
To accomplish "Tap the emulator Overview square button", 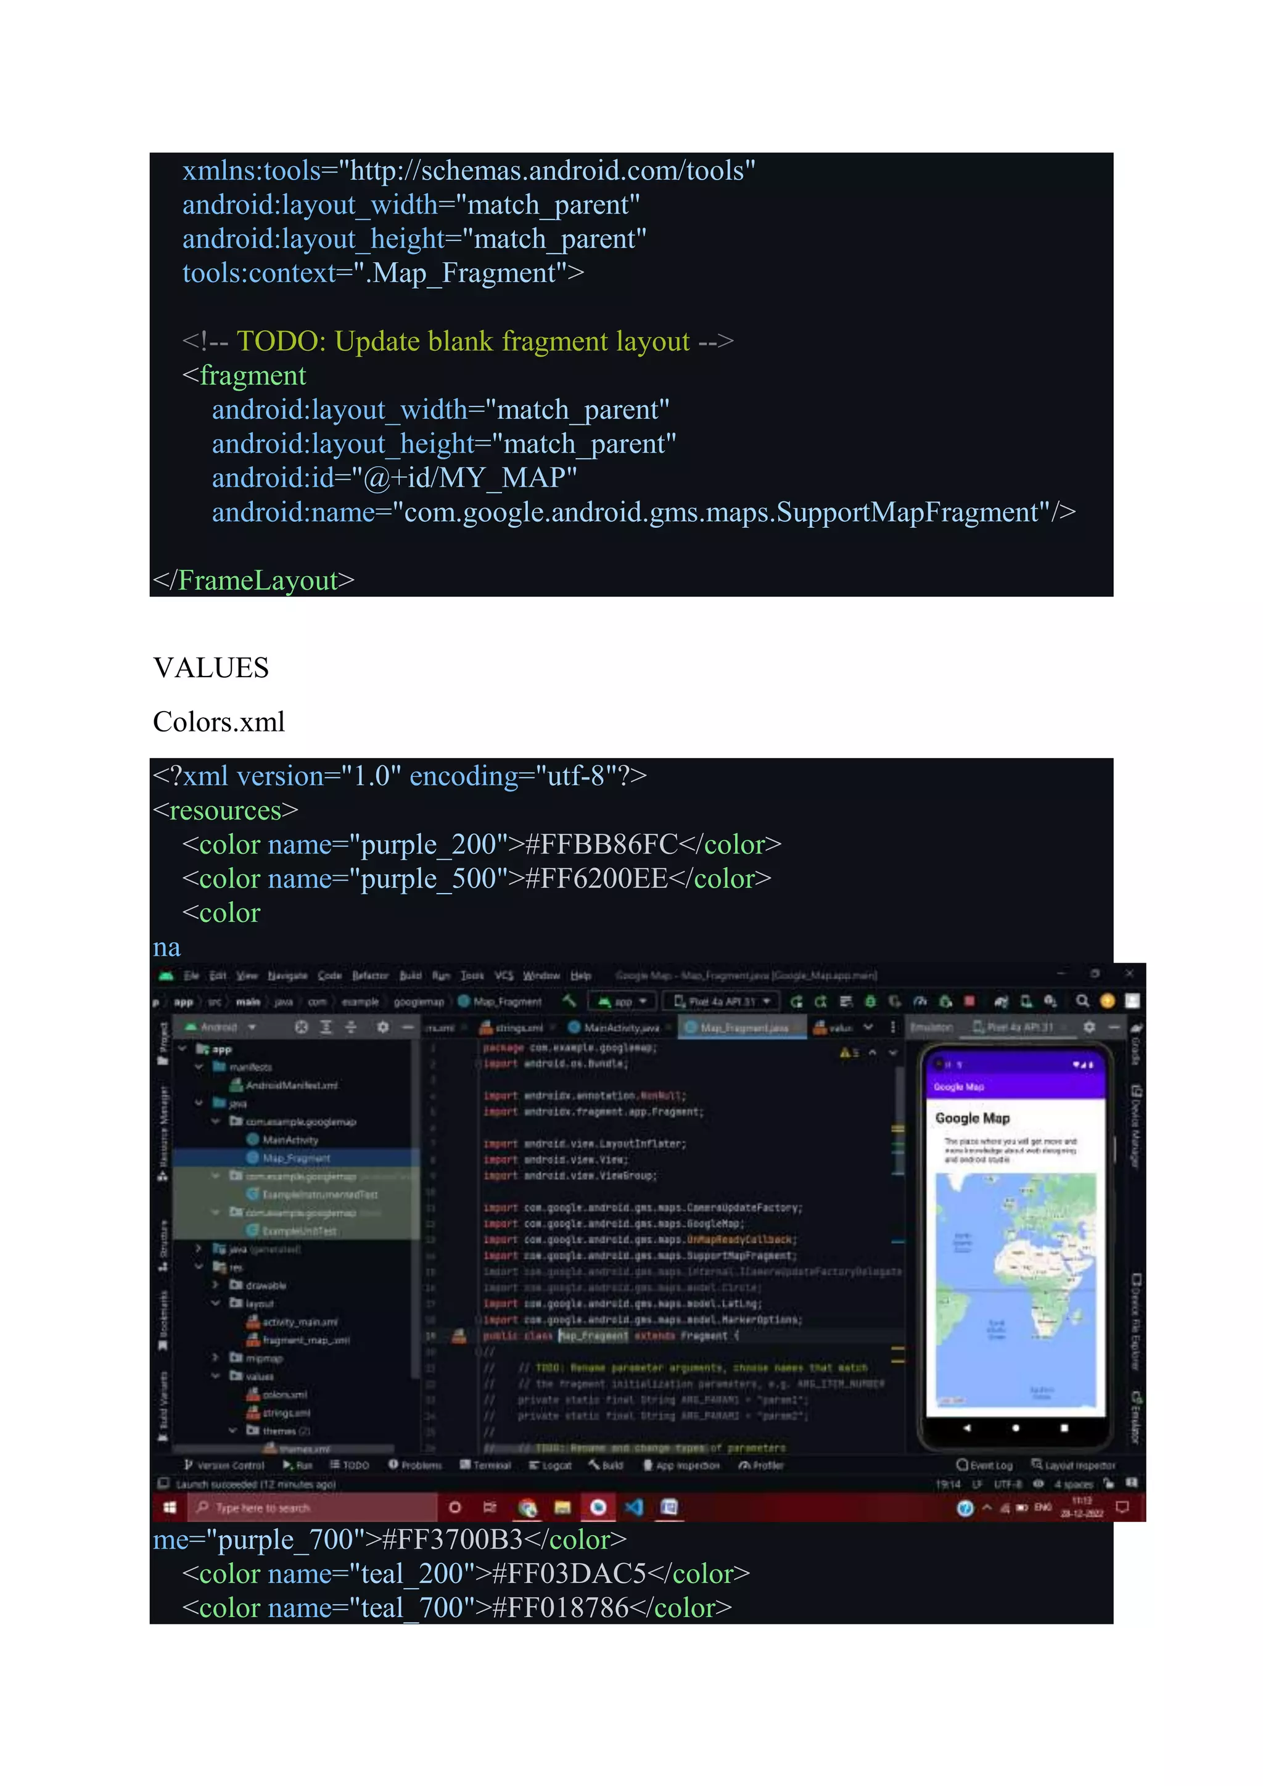I will (x=1064, y=1428).
